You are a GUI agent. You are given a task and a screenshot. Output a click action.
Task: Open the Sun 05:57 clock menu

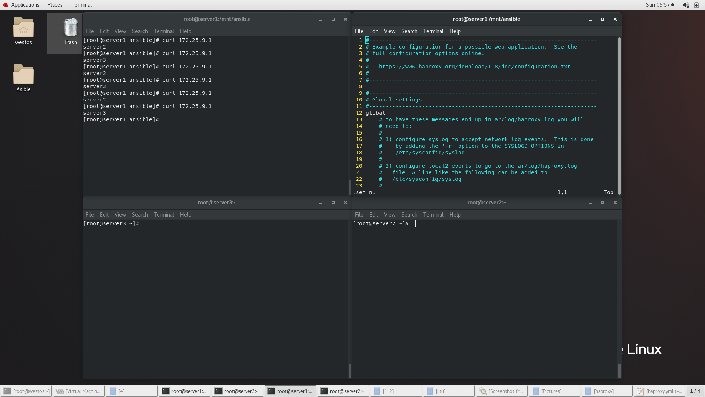[659, 5]
